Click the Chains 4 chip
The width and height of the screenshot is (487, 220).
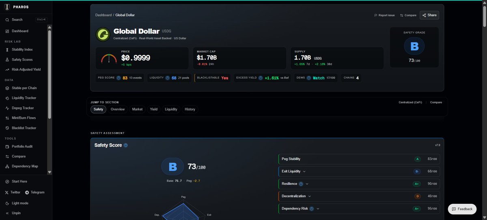click(351, 78)
